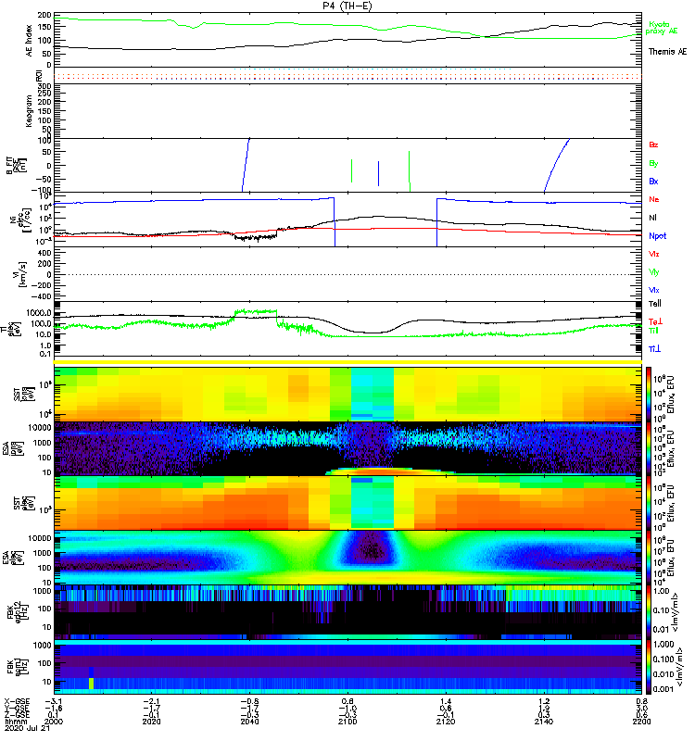The height and width of the screenshot is (741, 695).
Task: Click the green Viy legend label
Action: (x=654, y=272)
